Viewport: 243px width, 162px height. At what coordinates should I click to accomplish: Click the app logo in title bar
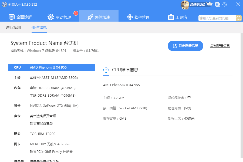click(x=4, y=5)
